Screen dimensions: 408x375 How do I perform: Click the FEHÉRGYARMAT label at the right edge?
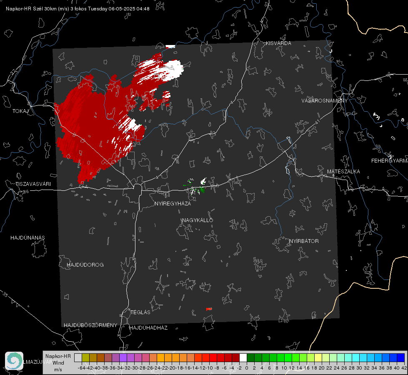pos(389,161)
